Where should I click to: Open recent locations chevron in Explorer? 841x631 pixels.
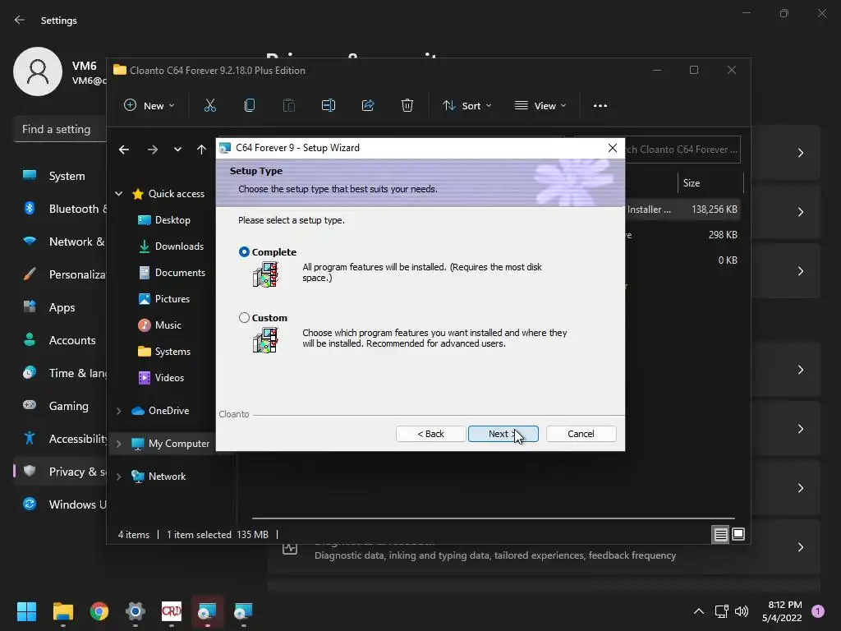click(177, 150)
